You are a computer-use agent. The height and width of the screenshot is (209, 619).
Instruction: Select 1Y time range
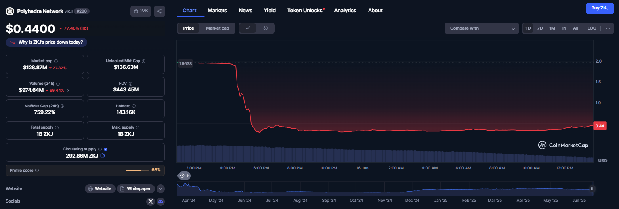coord(564,28)
